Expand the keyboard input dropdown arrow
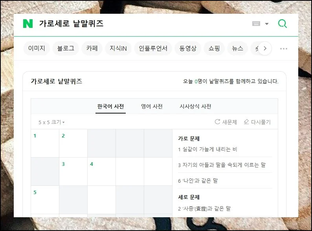The image size is (312, 231). pos(267,24)
